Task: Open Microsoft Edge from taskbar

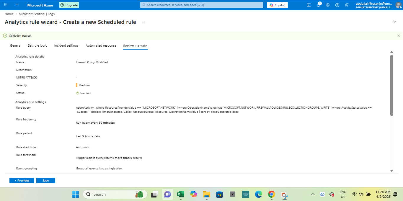Action: (259, 194)
